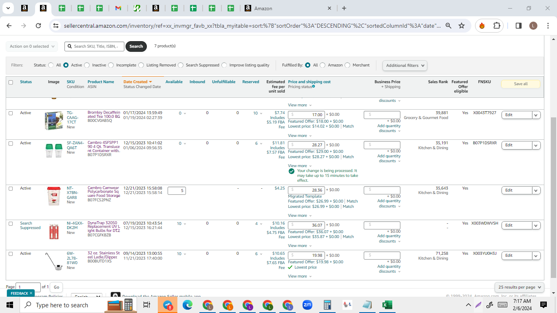Open the Edit dropdown arrow for Bromley tea

click(x=537, y=115)
